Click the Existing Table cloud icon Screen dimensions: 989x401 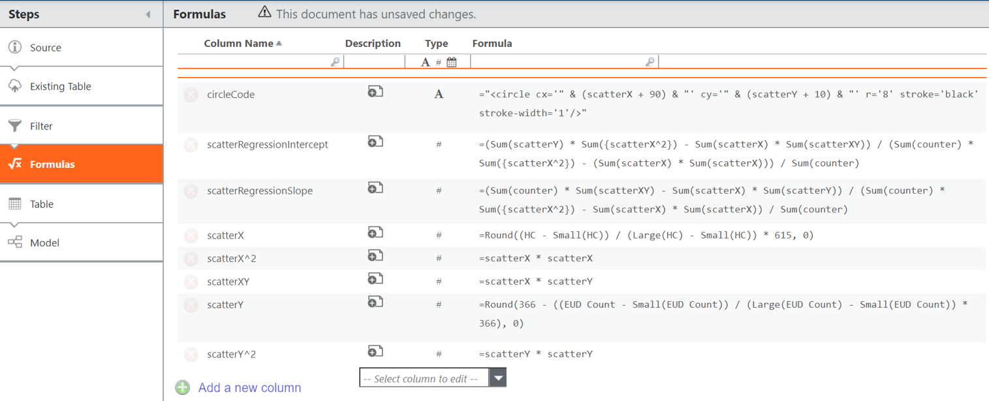tap(15, 86)
